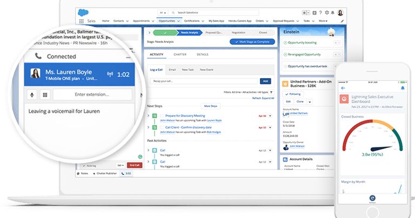The width and height of the screenshot is (415, 218).
Task: Open the Contacts tab dropdown arrow
Action: (128, 21)
